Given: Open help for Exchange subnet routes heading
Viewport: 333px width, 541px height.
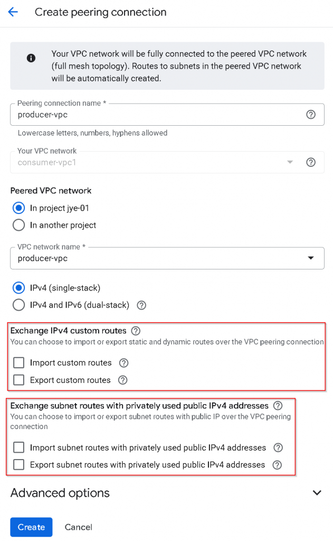Looking at the screenshot, I should (x=278, y=406).
